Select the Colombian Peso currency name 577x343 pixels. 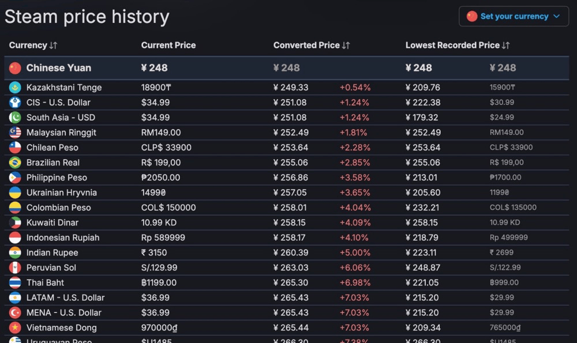(58, 208)
